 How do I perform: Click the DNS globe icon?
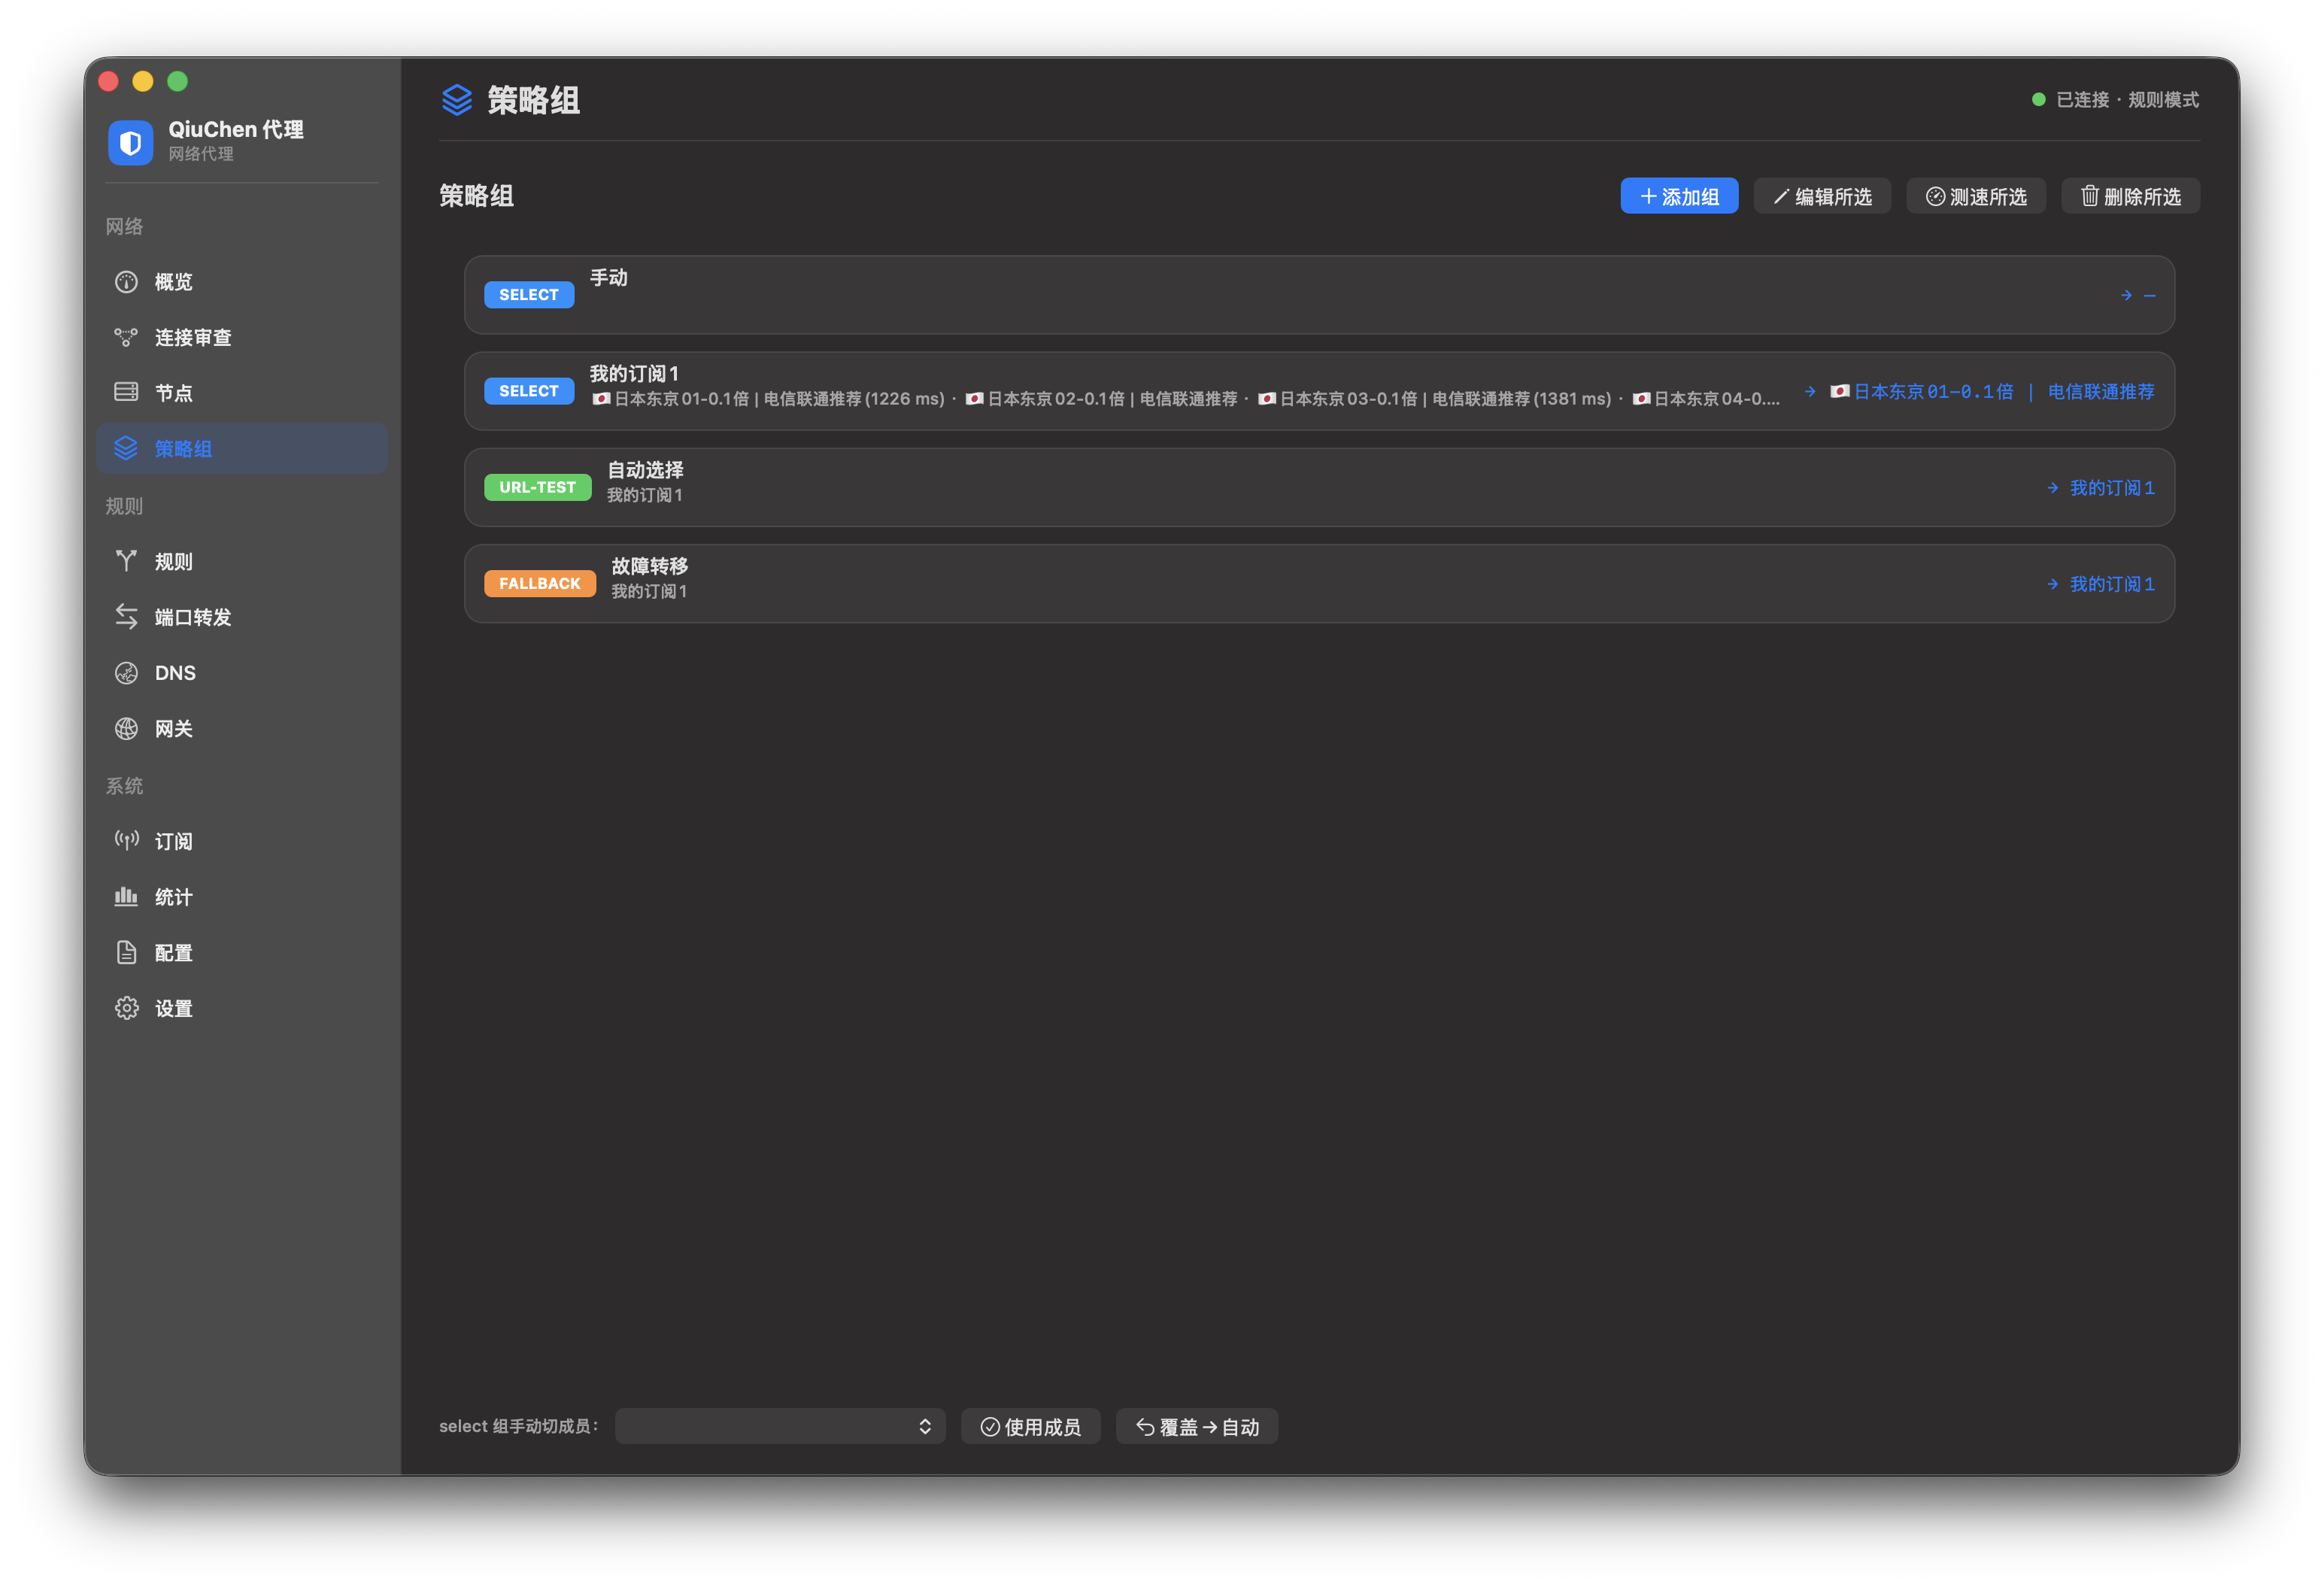(126, 674)
